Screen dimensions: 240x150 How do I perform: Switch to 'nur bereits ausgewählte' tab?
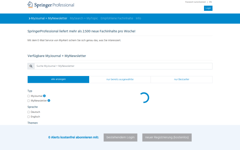point(120,80)
